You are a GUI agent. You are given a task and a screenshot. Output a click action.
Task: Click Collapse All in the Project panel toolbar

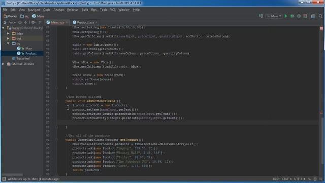(x=25, y=22)
